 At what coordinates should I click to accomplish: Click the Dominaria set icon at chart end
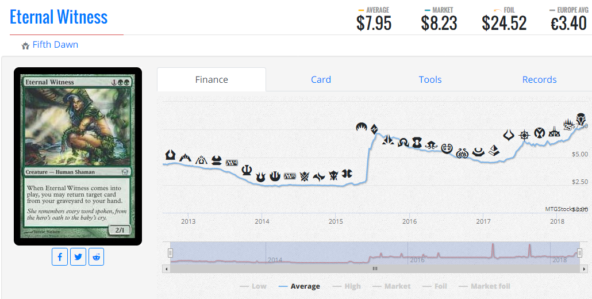[581, 119]
